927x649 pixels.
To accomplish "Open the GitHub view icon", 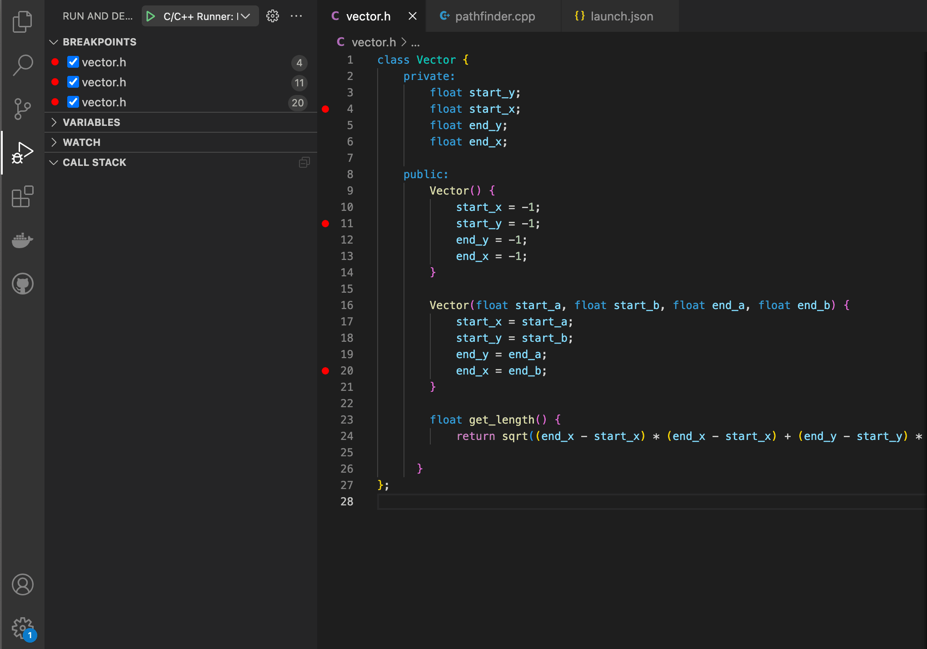I will tap(22, 284).
